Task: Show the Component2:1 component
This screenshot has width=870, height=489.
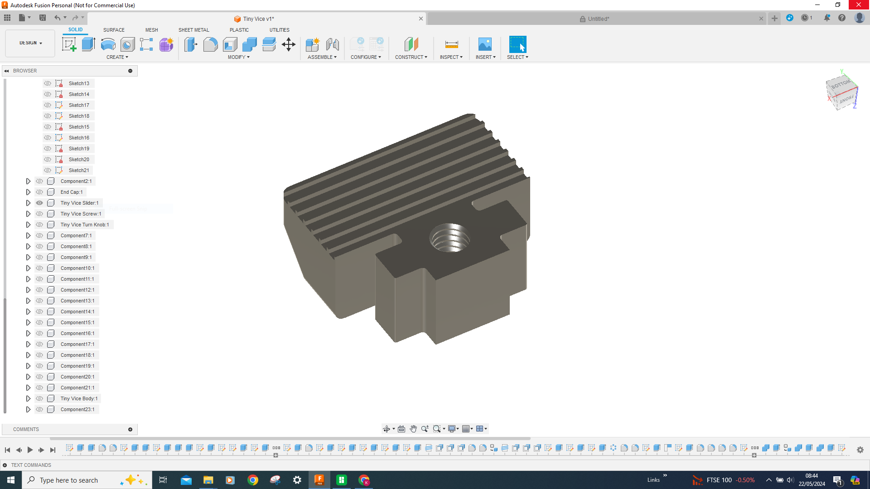Action: pyautogui.click(x=39, y=181)
